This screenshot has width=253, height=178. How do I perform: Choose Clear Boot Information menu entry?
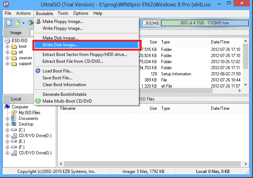point(86,85)
